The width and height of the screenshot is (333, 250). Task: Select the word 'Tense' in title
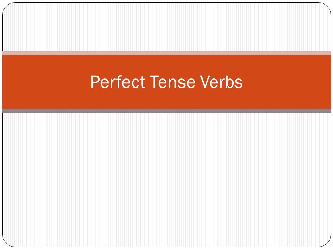click(172, 82)
